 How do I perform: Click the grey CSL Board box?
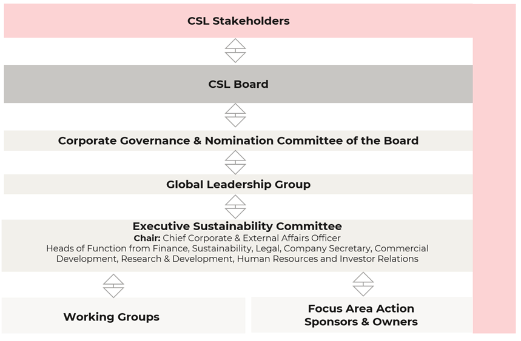(238, 84)
